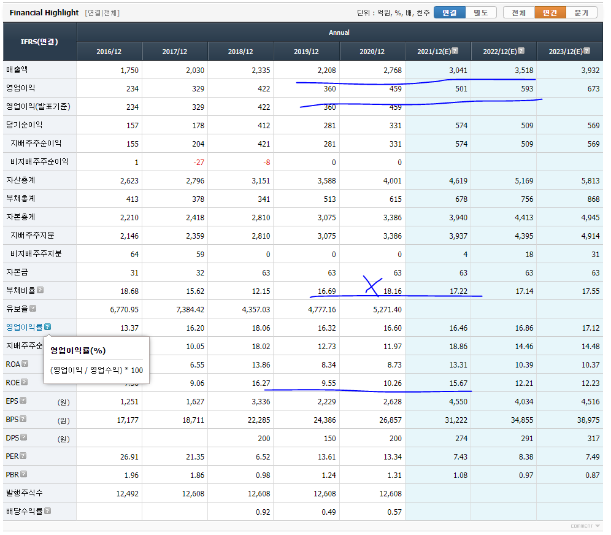Screen dimensions: 611x535
Task: Click the IFRS(연결) header cell
Action: 39,41
